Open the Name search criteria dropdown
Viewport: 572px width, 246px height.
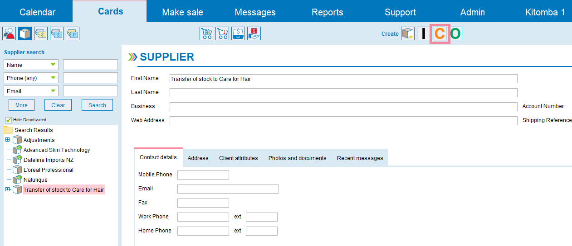coord(31,65)
